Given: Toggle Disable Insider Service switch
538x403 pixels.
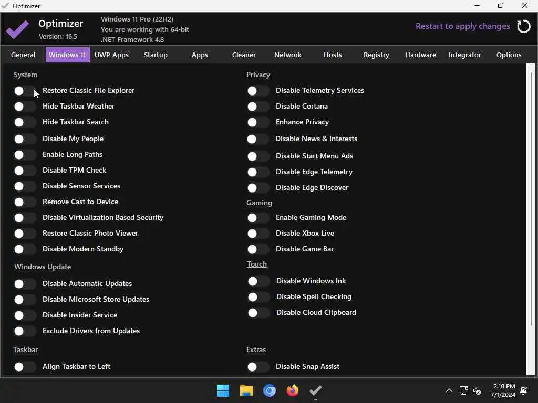Looking at the screenshot, I should (x=25, y=315).
